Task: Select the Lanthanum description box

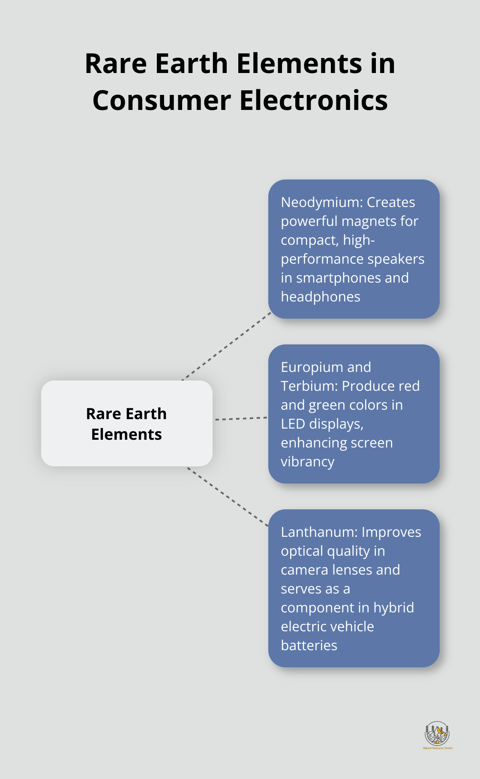Action: (354, 588)
